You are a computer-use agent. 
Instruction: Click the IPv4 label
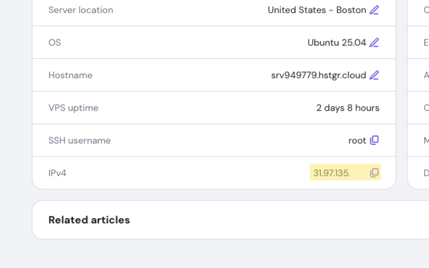(x=58, y=173)
